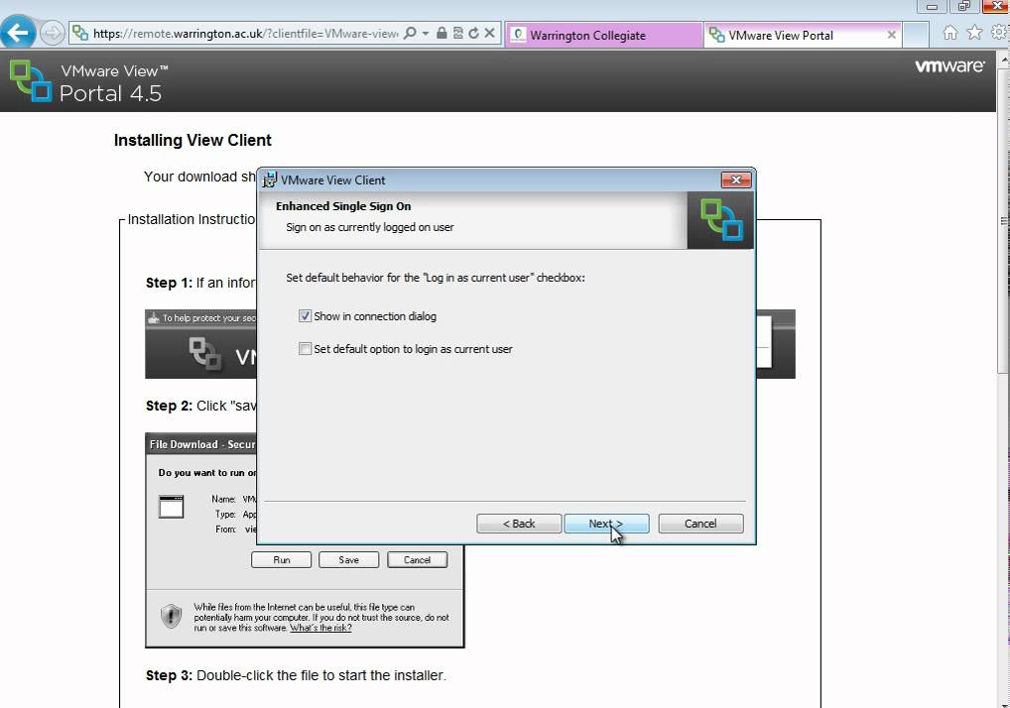
Task: Click the stop loading X icon
Action: click(489, 33)
